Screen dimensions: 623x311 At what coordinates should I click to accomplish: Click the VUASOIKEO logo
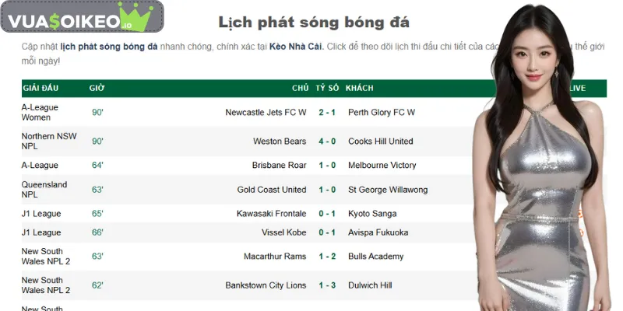[x=76, y=19]
